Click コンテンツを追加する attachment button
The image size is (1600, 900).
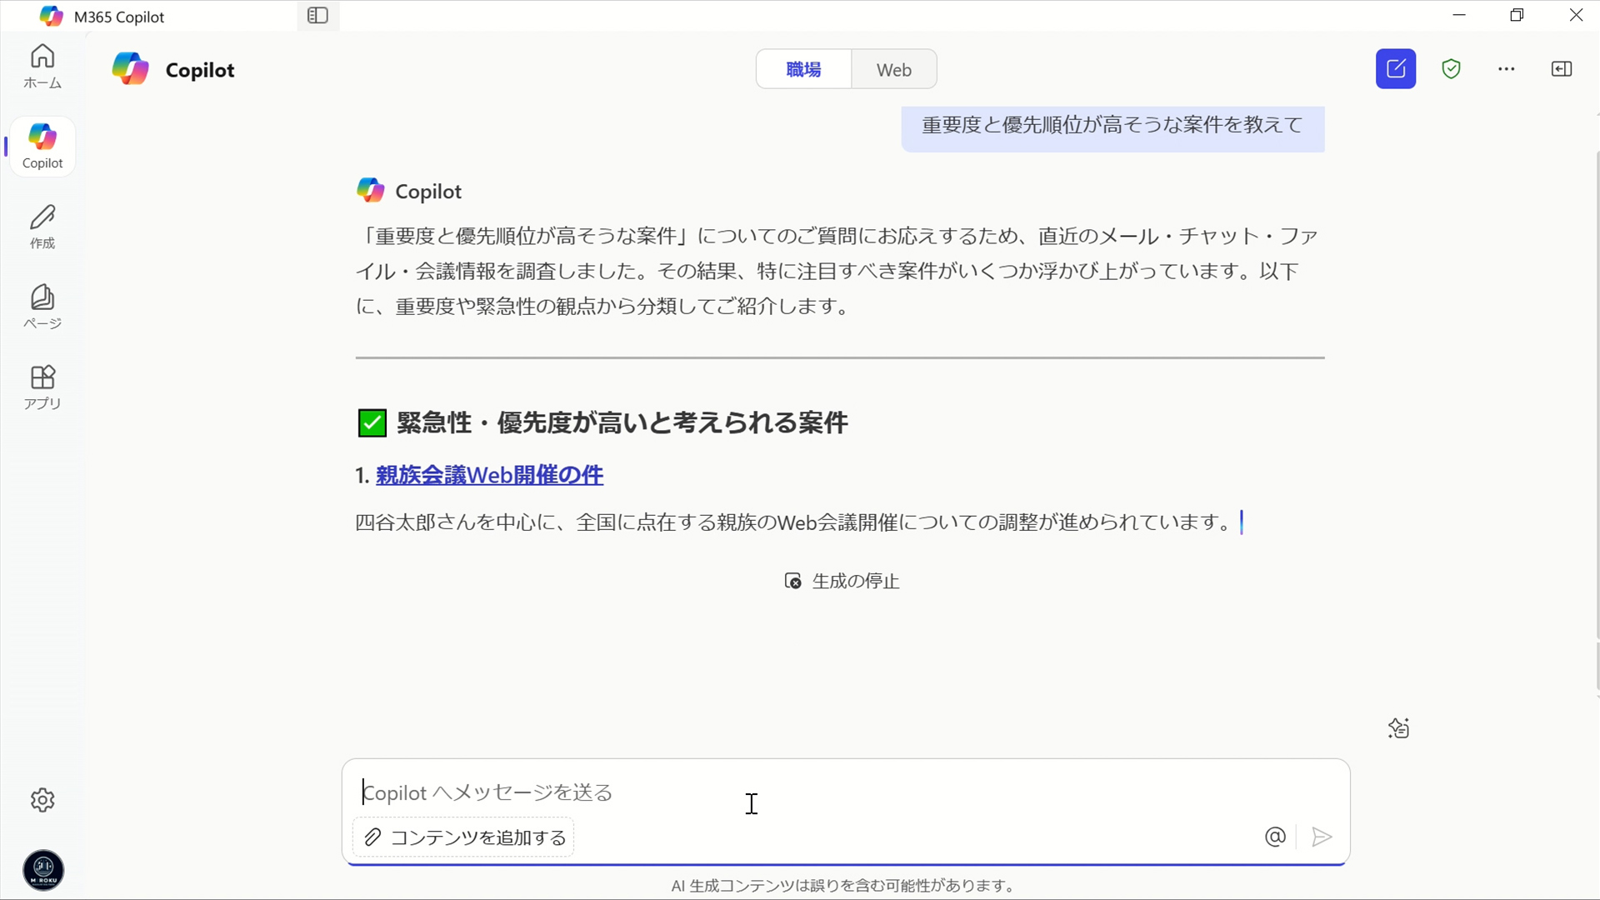(x=463, y=837)
